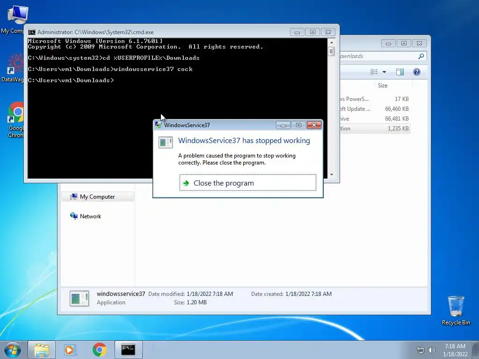Click the program icon in error dialog
The image size is (479, 359).
coord(166,143)
